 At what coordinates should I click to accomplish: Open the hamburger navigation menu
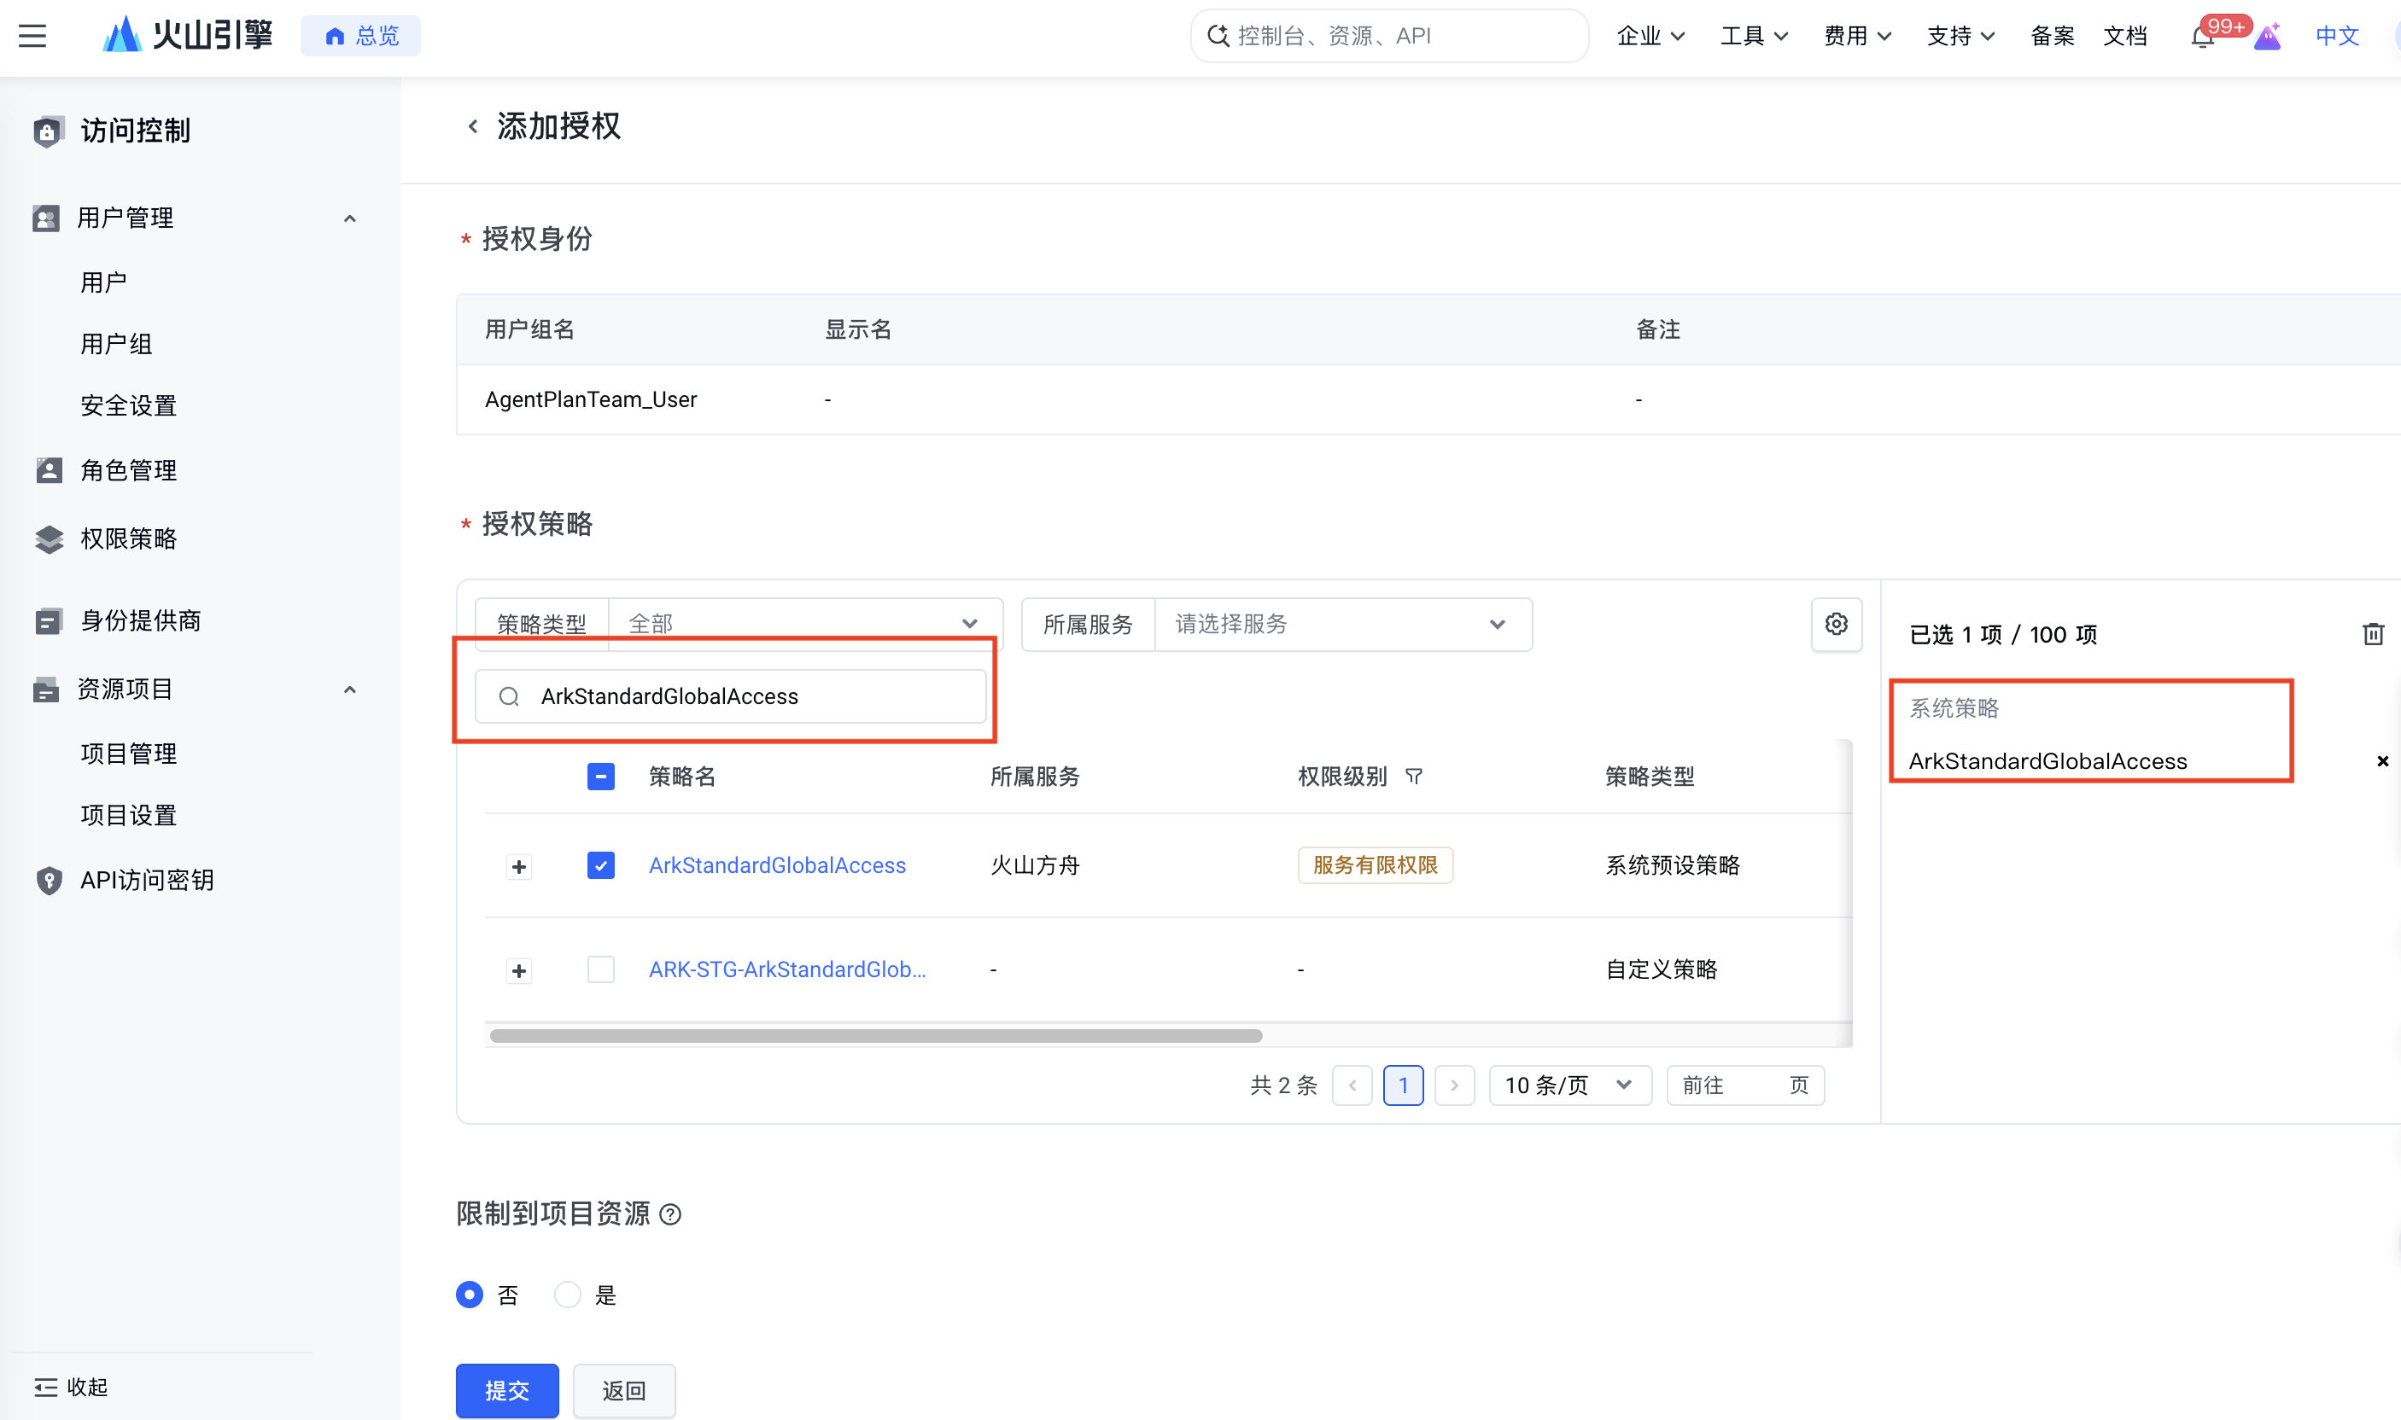(x=32, y=37)
